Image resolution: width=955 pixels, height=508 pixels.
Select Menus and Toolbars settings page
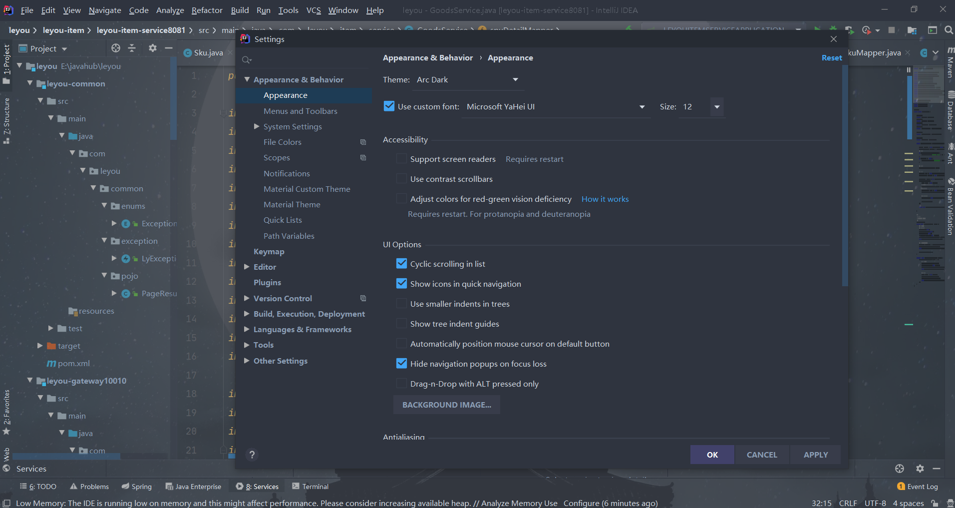click(301, 111)
